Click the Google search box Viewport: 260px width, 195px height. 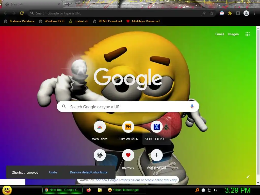click(128, 106)
